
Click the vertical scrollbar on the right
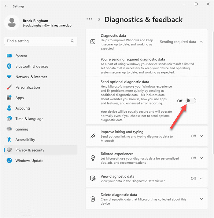[x=213, y=93]
